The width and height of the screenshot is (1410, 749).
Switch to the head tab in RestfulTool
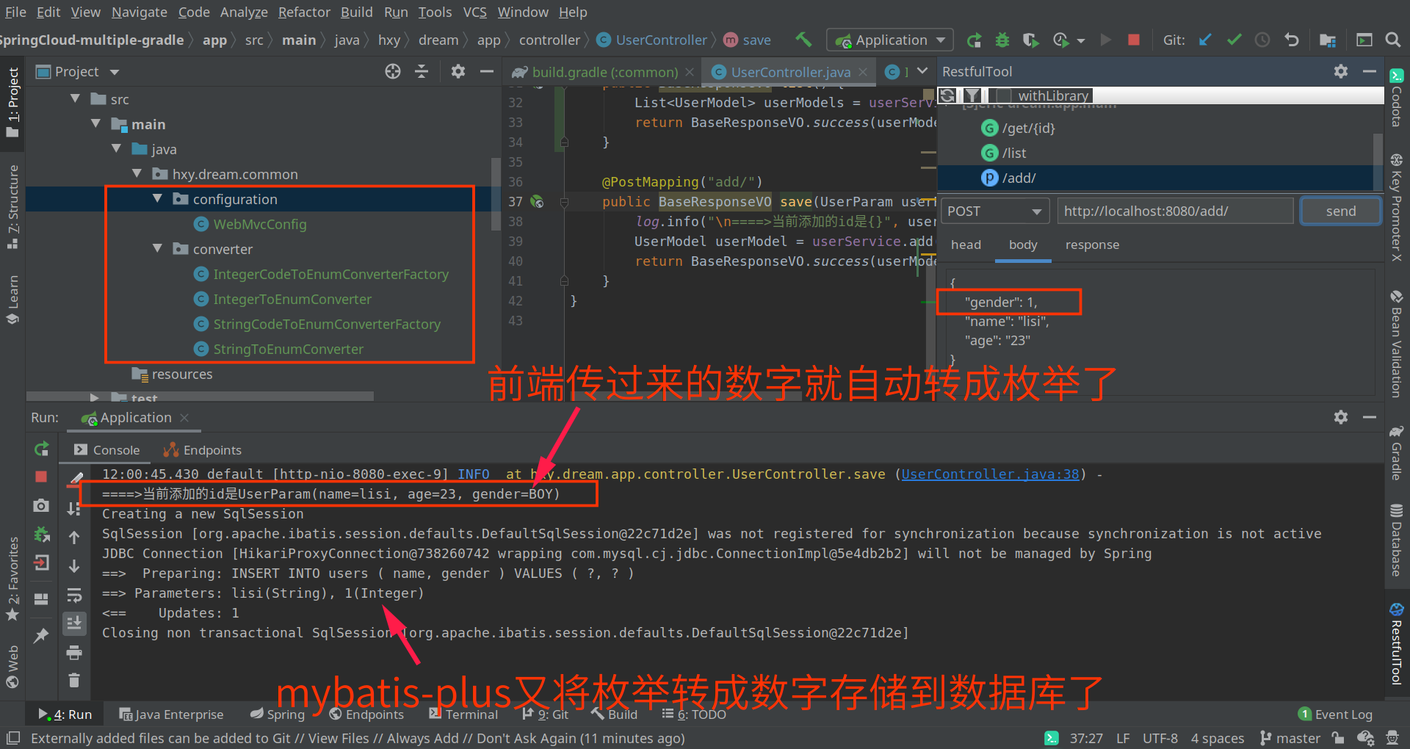click(x=966, y=245)
